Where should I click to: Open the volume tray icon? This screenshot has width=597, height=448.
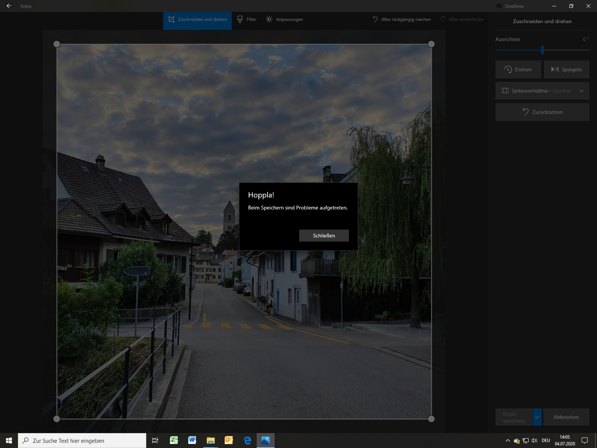(x=534, y=441)
